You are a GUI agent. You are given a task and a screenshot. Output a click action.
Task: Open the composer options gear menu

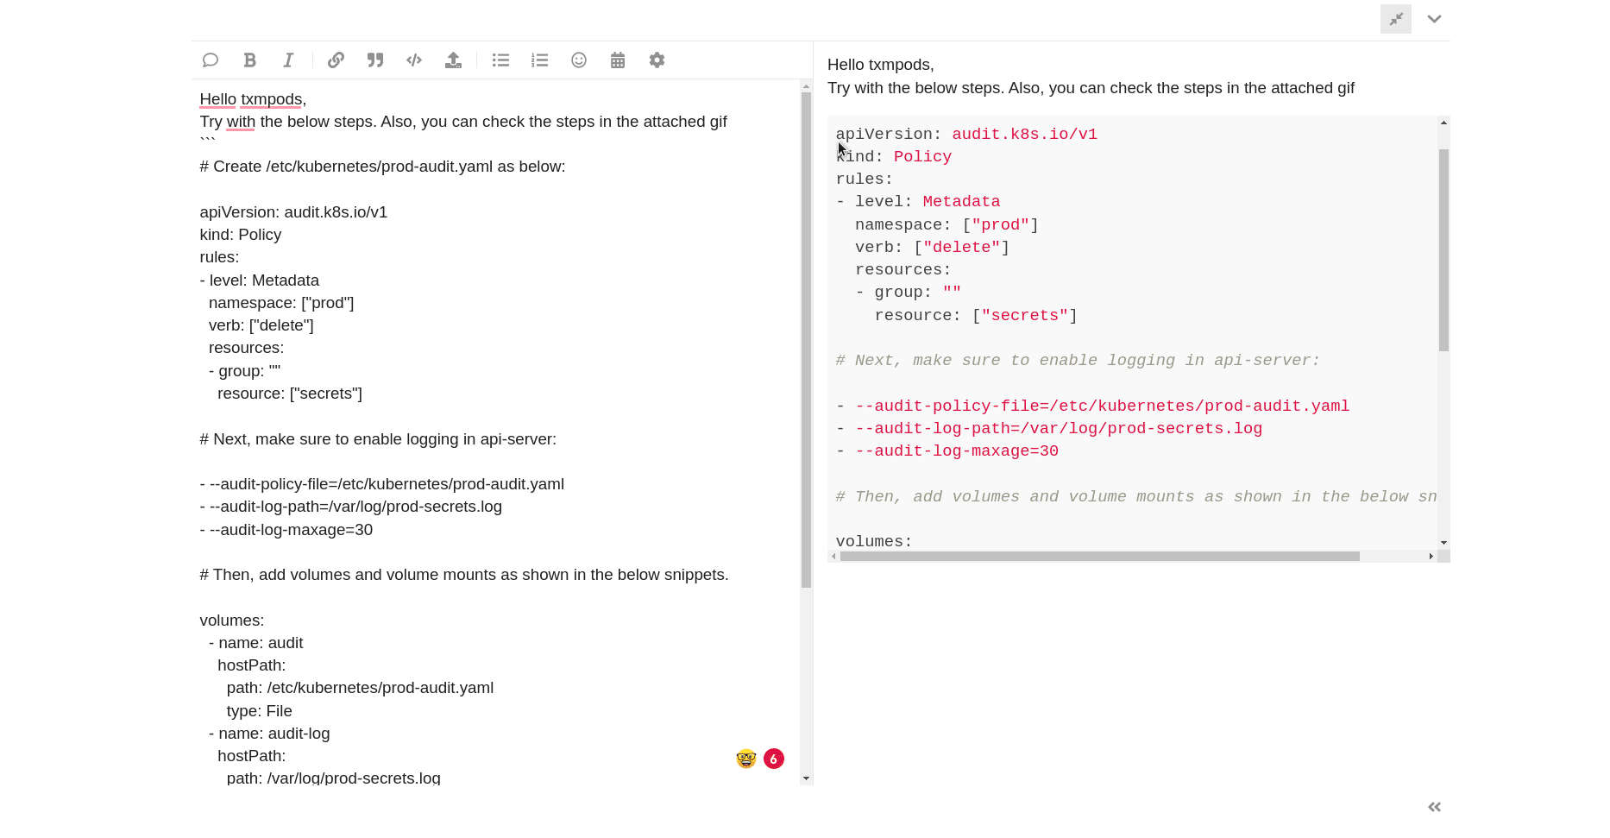tap(657, 60)
